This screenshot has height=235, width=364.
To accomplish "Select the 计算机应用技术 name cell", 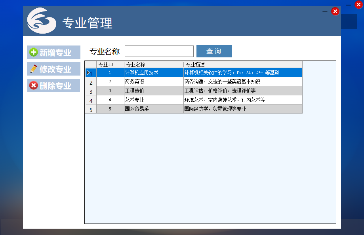I will click(x=154, y=73).
